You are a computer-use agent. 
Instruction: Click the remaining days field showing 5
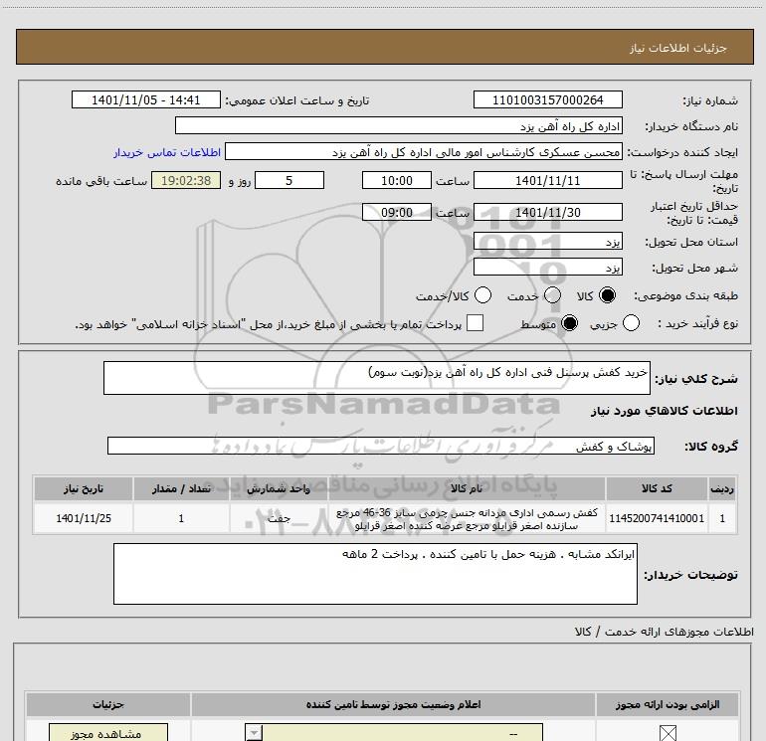[289, 180]
